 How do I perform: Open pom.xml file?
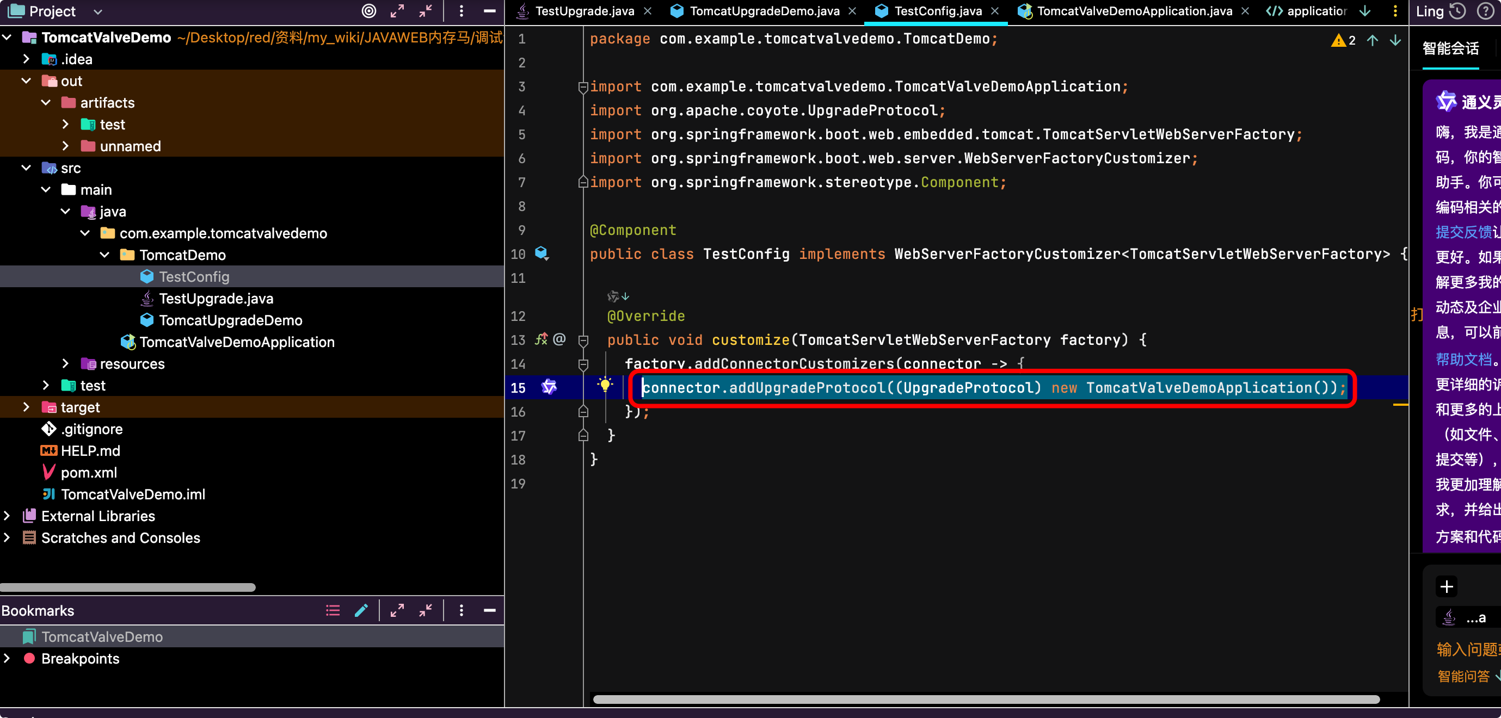pos(89,473)
